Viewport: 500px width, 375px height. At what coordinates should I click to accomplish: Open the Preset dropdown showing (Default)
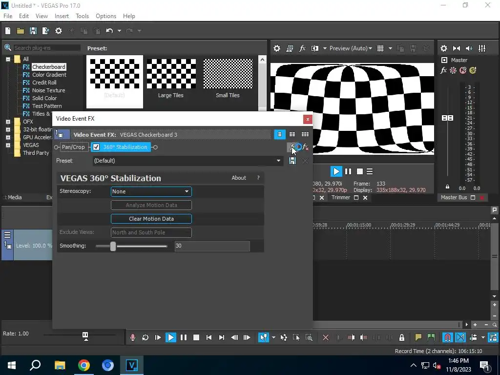click(x=187, y=161)
